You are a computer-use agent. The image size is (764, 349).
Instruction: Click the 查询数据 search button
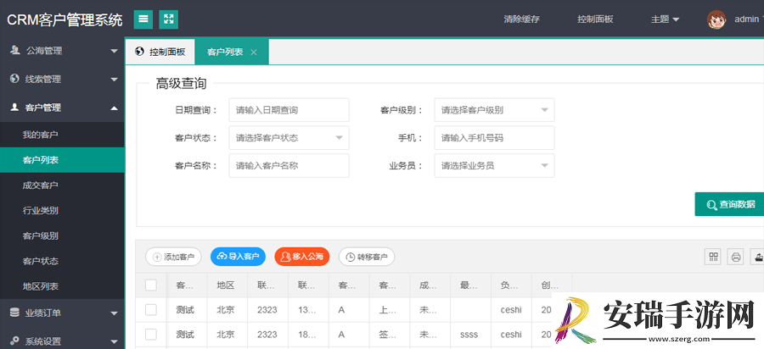[x=729, y=204]
